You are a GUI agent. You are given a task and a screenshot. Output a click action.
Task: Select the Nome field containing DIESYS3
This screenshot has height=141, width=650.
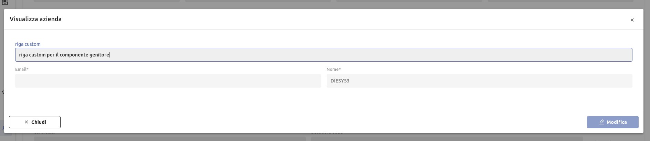pyautogui.click(x=479, y=81)
